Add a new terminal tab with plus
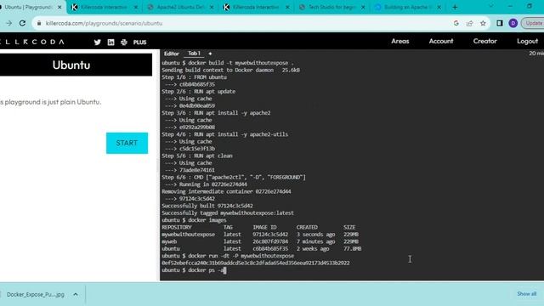544x306 pixels. pyautogui.click(x=210, y=54)
